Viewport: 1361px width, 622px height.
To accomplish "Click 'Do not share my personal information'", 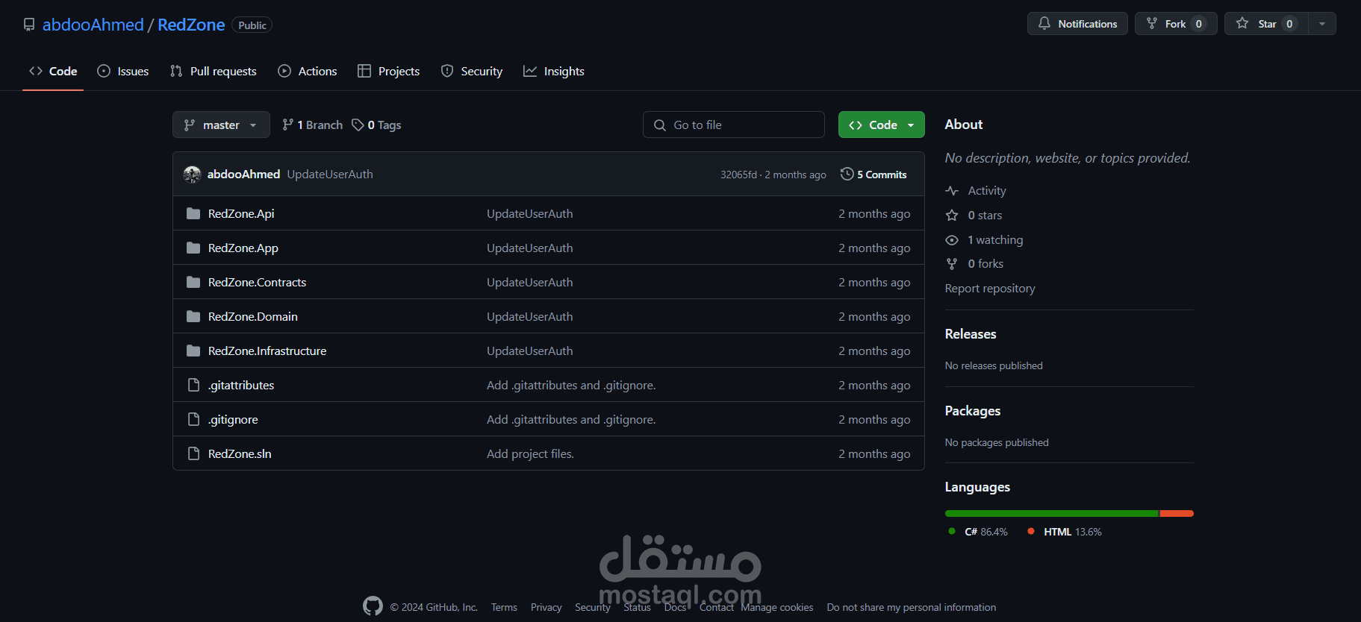I will point(912,607).
